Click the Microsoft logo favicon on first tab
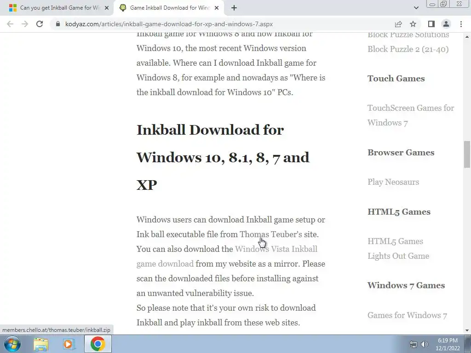 point(12,8)
